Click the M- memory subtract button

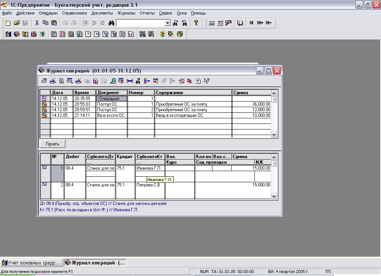[x=269, y=23]
